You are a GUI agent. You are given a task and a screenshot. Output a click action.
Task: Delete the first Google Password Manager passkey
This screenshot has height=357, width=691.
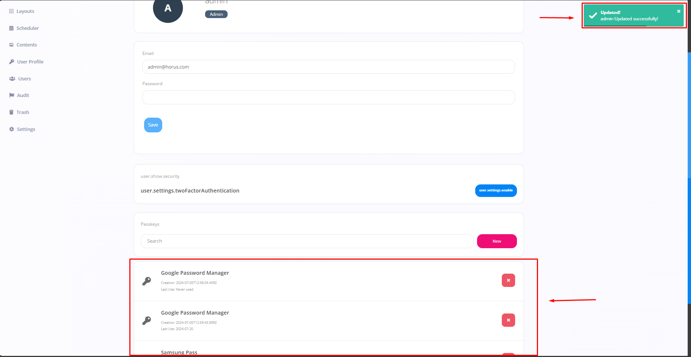[508, 280]
